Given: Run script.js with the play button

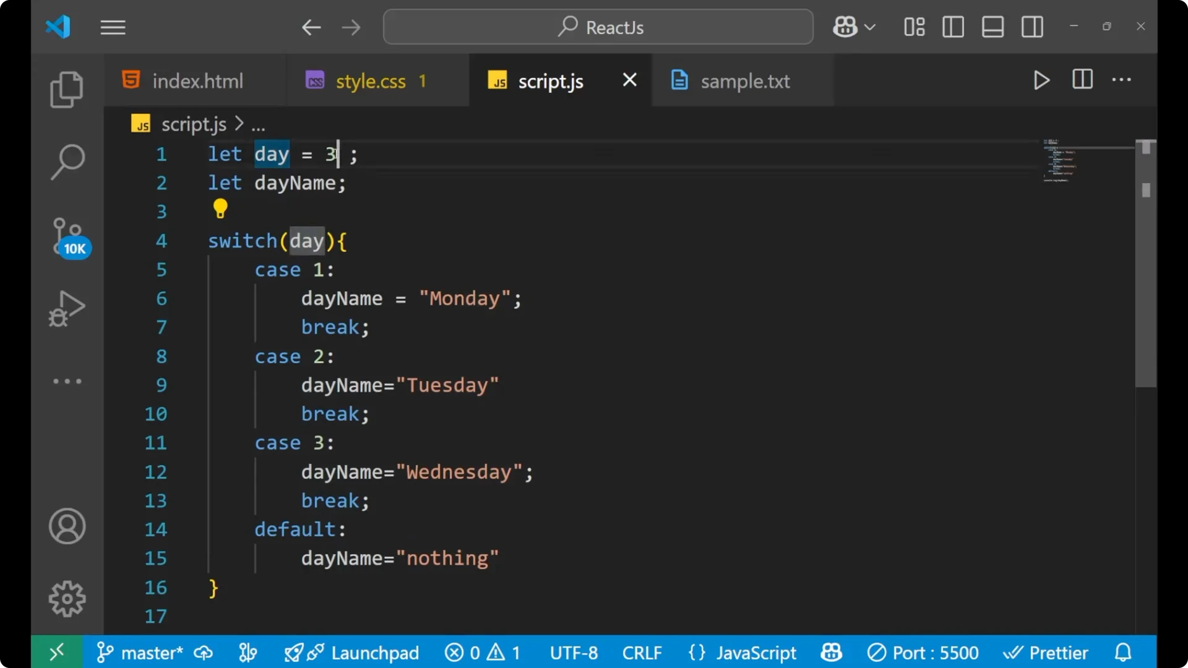Looking at the screenshot, I should coord(1041,80).
